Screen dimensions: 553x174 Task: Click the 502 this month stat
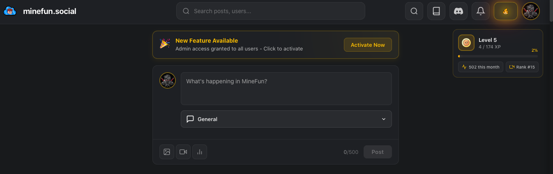pyautogui.click(x=481, y=67)
